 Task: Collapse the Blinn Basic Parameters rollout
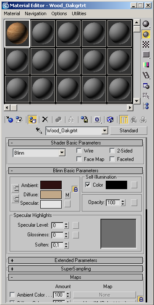click(76, 171)
